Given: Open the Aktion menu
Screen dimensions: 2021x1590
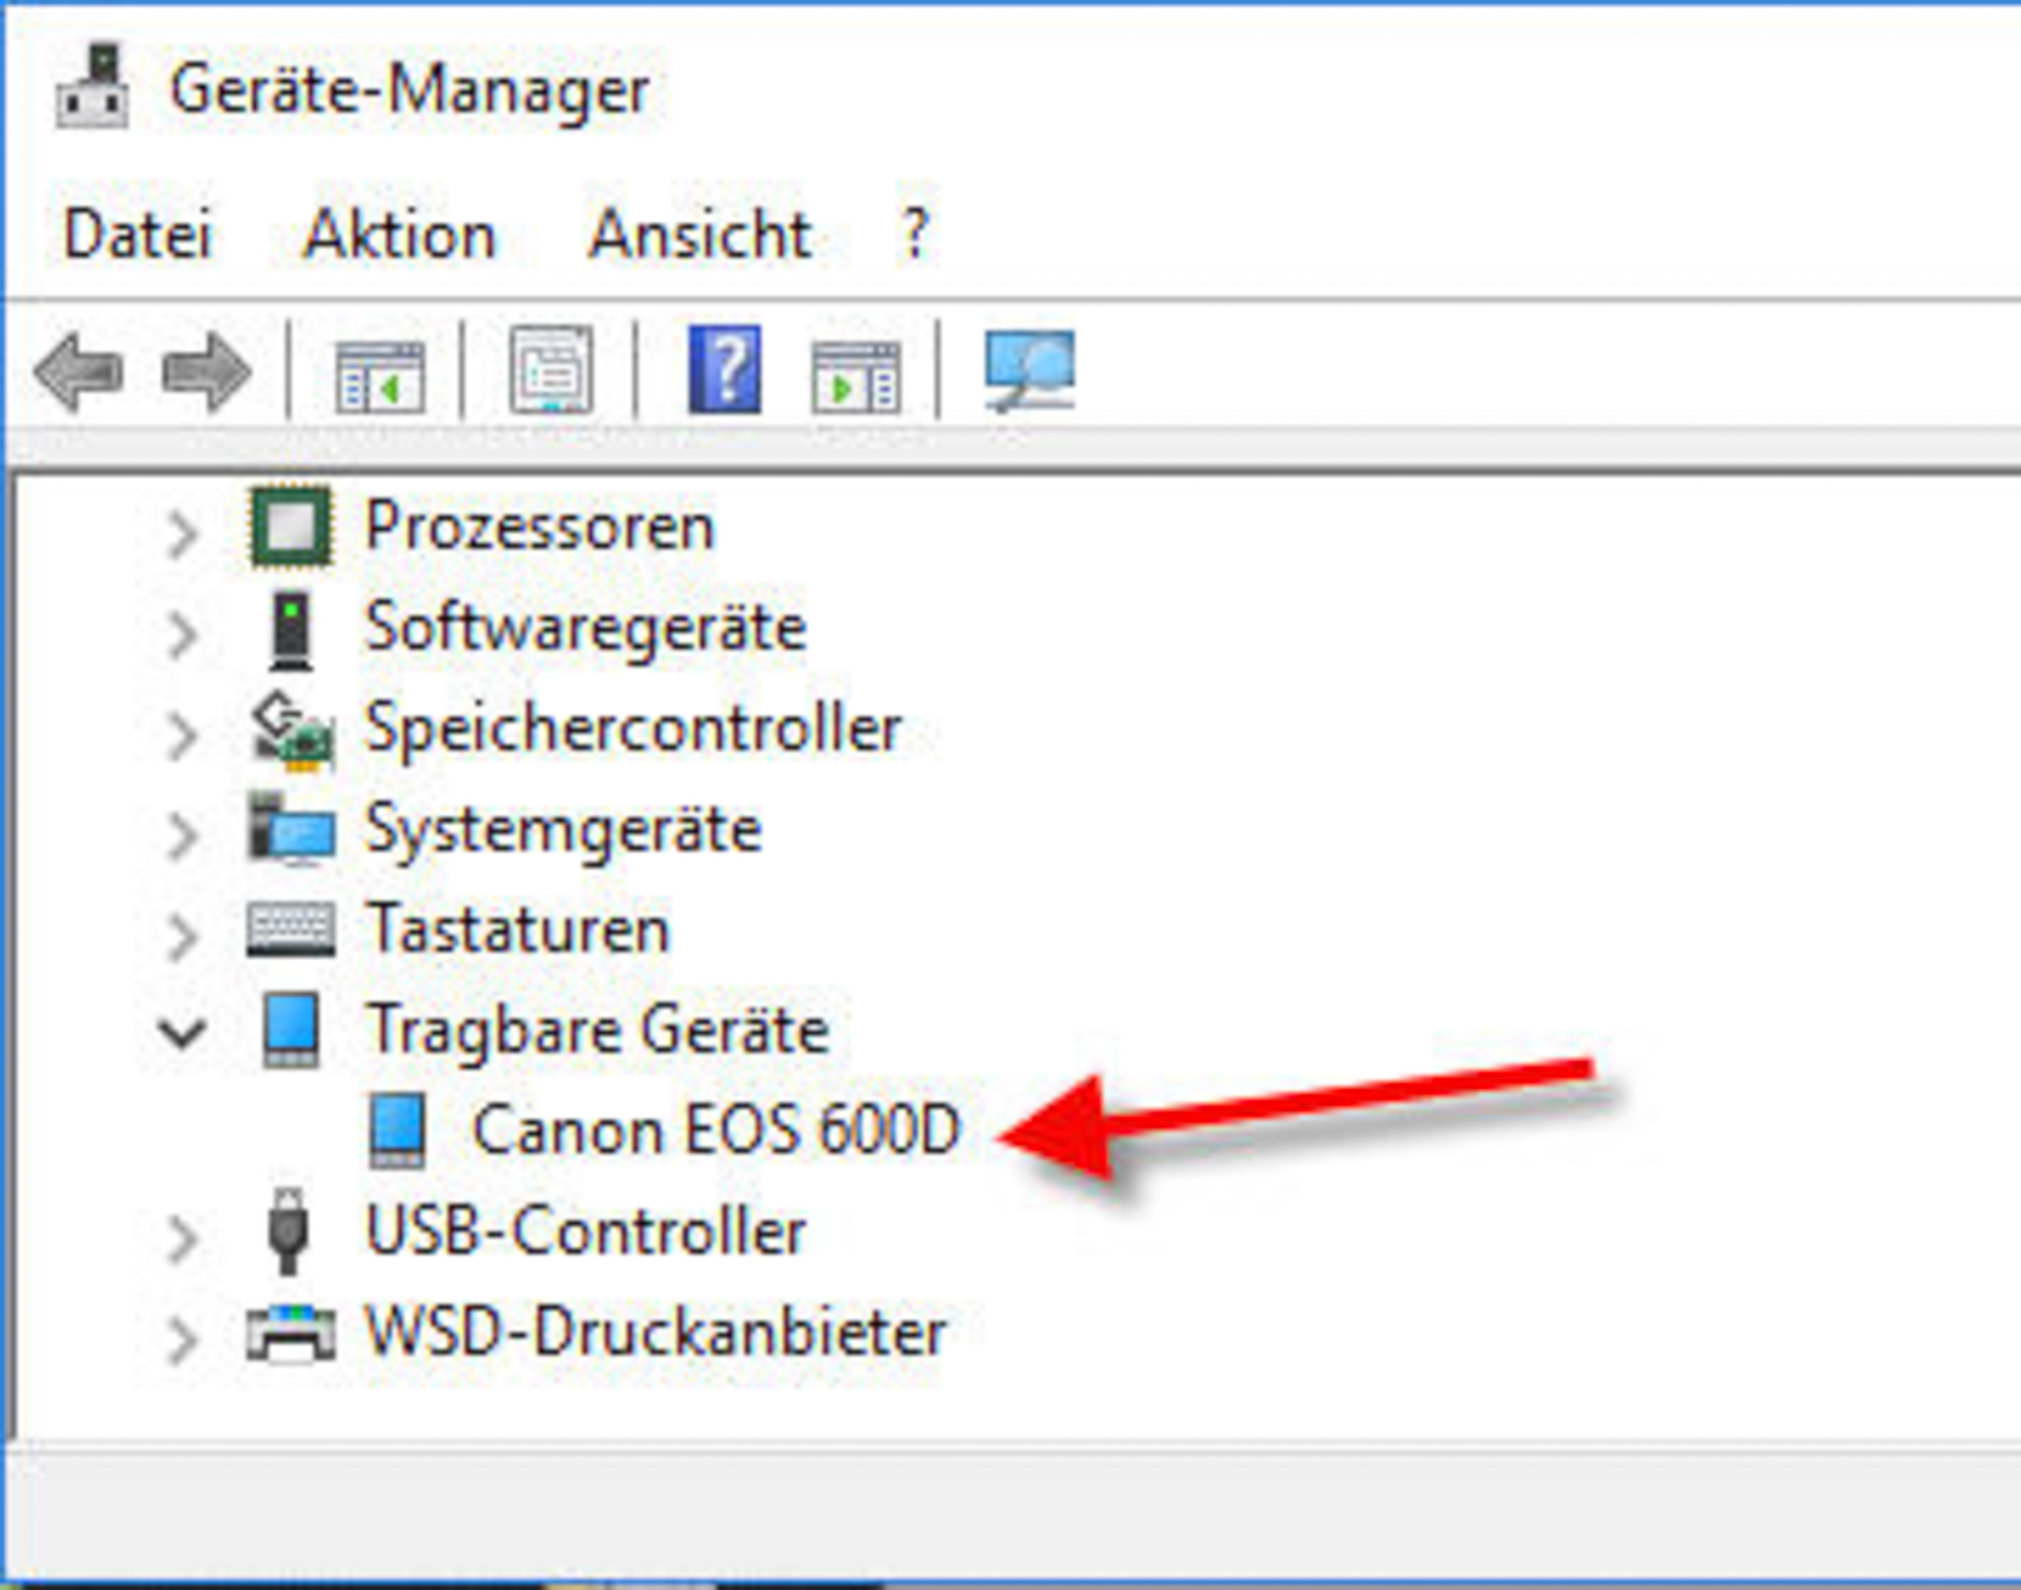Looking at the screenshot, I should coord(400,235).
